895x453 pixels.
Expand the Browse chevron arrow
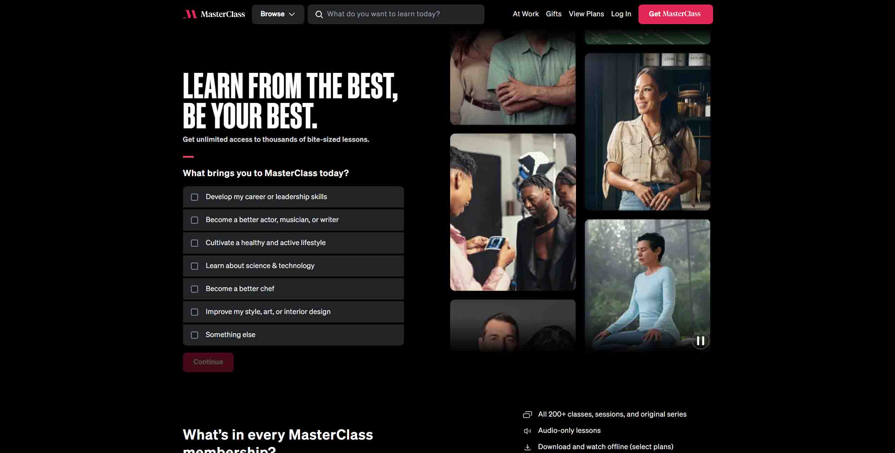(292, 14)
